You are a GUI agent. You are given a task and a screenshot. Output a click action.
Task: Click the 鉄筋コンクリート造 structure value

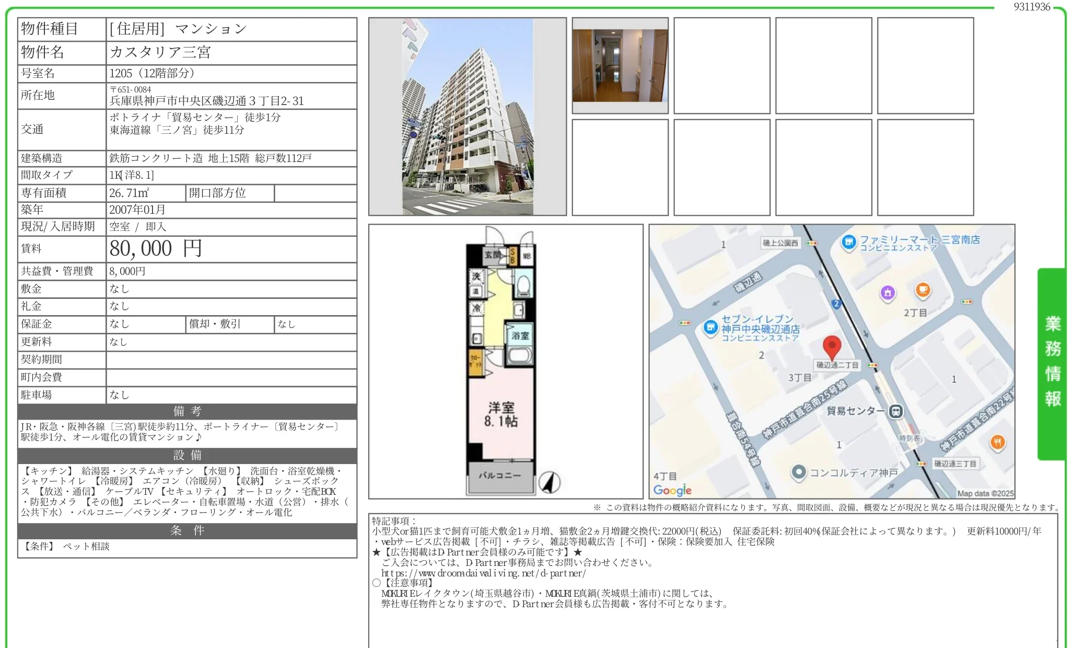tap(156, 158)
